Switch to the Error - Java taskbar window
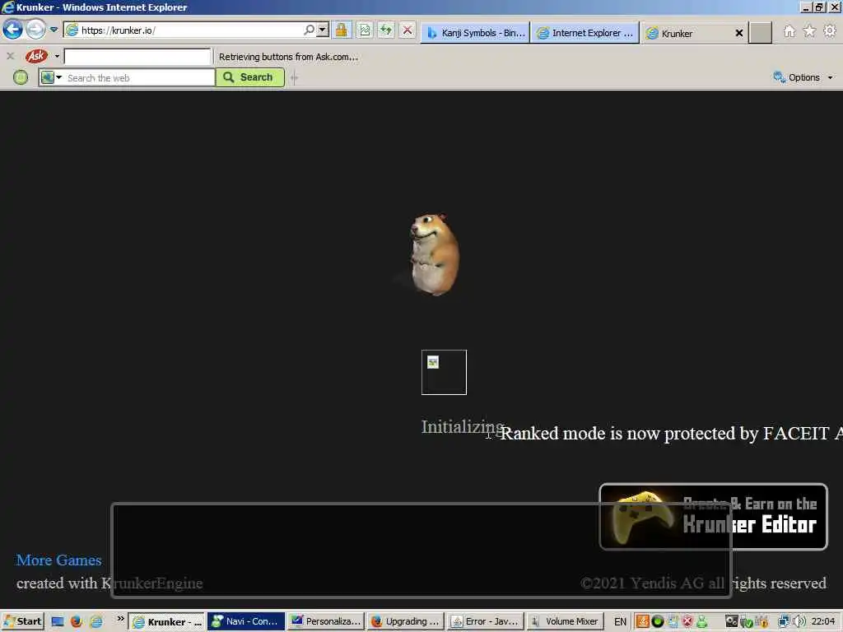The height and width of the screenshot is (632, 843). (486, 621)
